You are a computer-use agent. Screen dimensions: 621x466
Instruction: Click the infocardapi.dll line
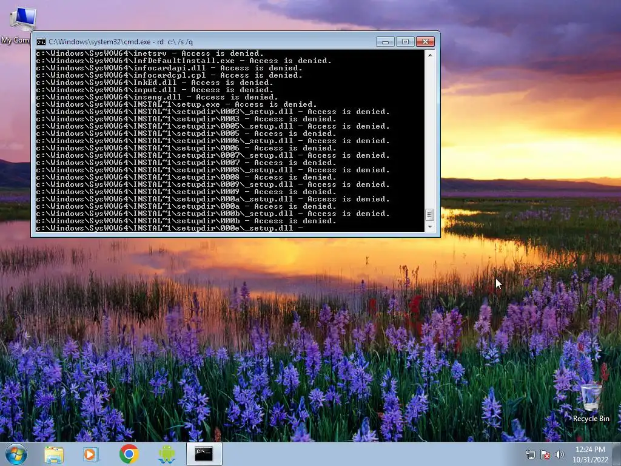click(x=169, y=68)
